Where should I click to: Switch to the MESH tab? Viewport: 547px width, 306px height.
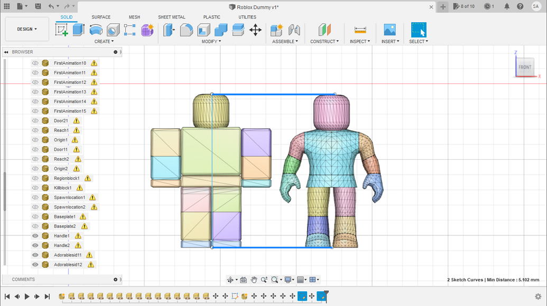coord(134,17)
